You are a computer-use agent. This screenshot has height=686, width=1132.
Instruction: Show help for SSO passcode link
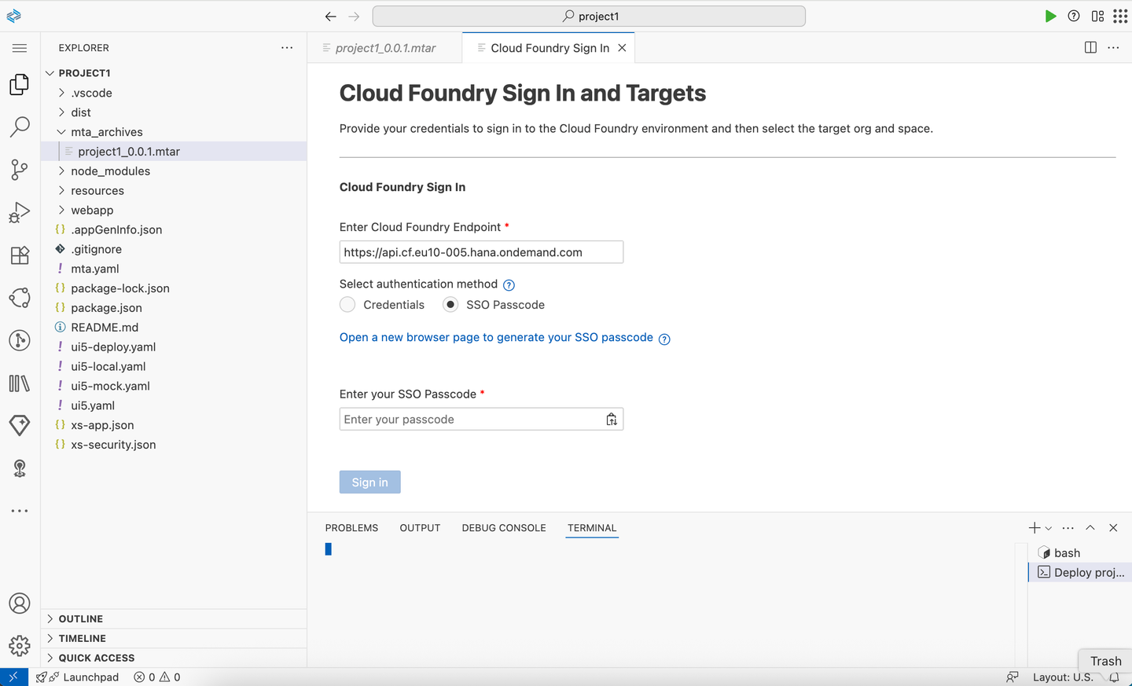(x=664, y=339)
